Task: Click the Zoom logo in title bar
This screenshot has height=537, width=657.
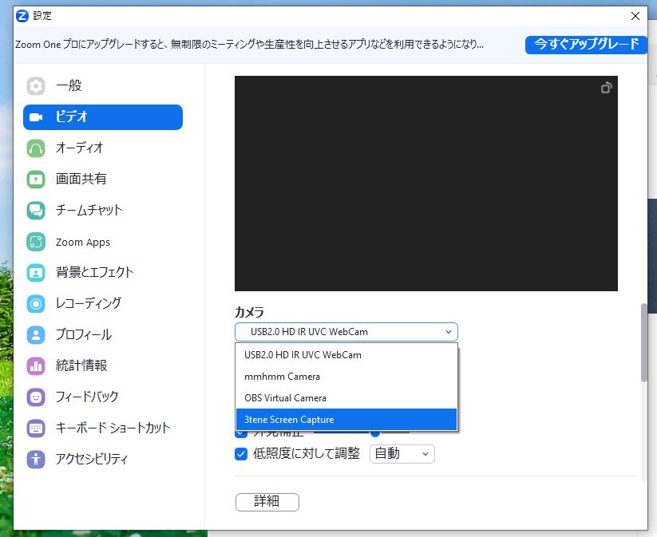Action: (x=22, y=16)
